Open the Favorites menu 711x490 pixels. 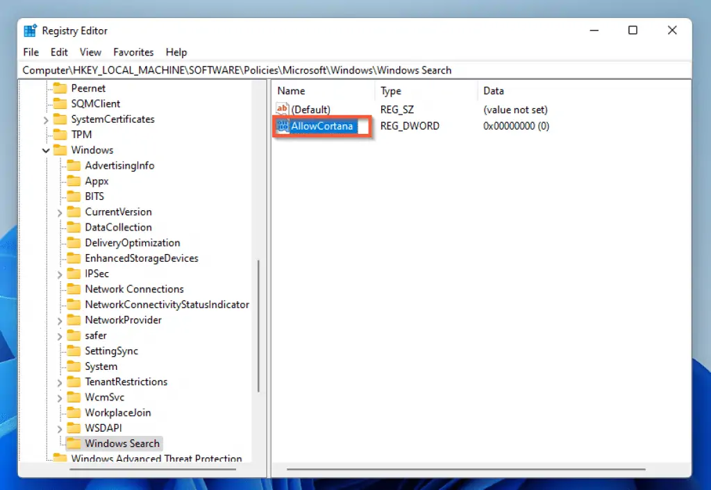click(133, 52)
